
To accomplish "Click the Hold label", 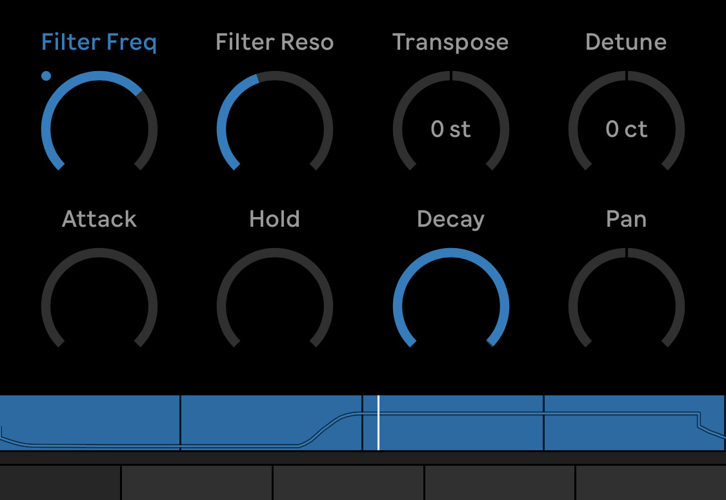I will (274, 219).
